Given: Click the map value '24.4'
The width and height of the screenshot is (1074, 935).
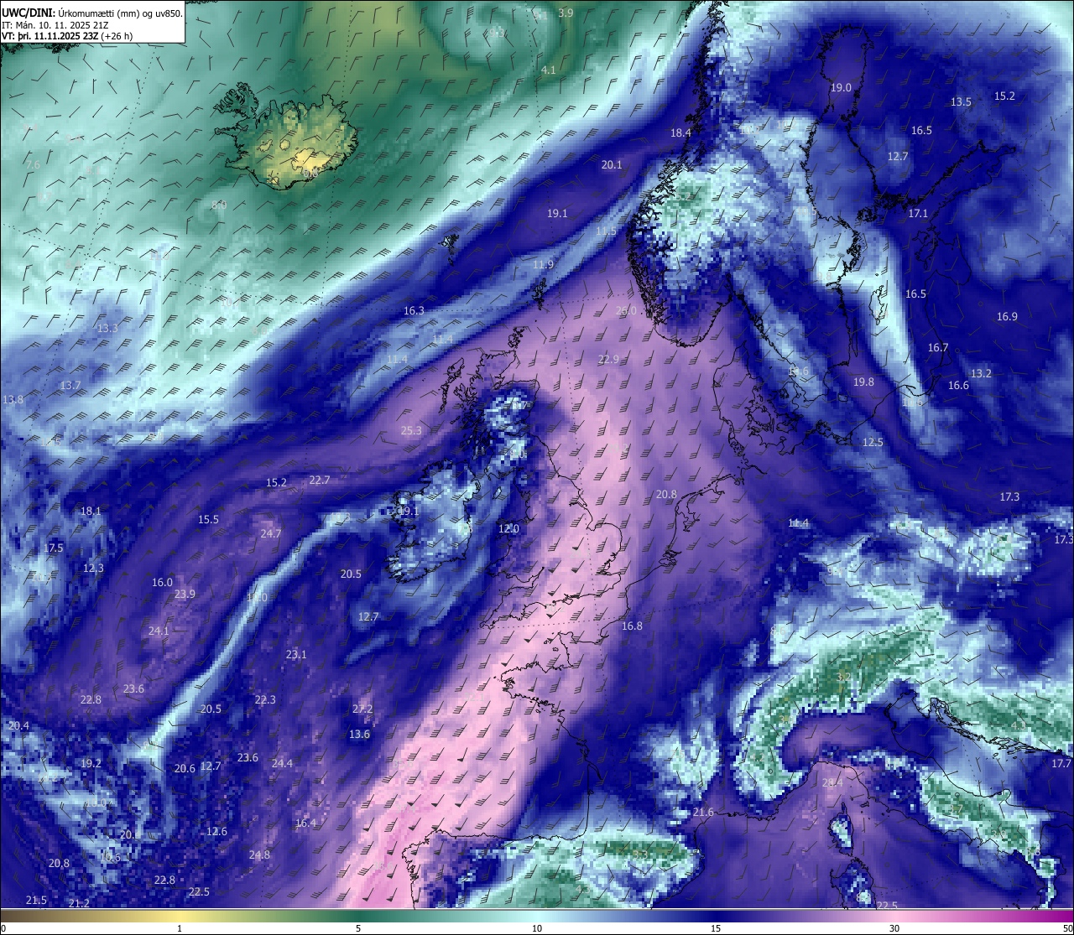Looking at the screenshot, I should [282, 763].
